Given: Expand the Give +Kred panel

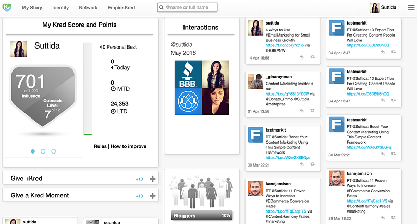Looking at the screenshot, I should pos(152,179).
